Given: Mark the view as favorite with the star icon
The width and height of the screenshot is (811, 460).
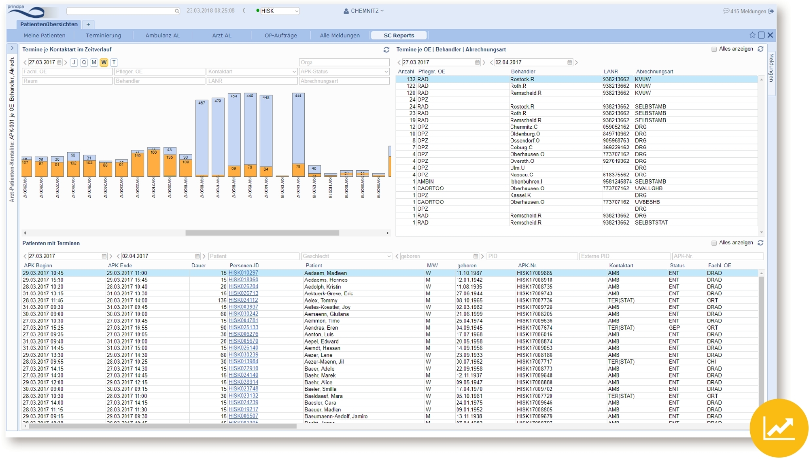Looking at the screenshot, I should pos(752,35).
